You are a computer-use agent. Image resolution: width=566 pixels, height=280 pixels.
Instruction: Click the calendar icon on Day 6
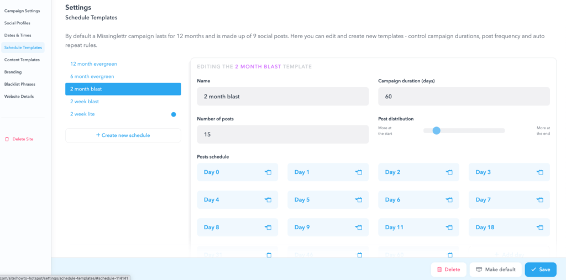pos(449,200)
